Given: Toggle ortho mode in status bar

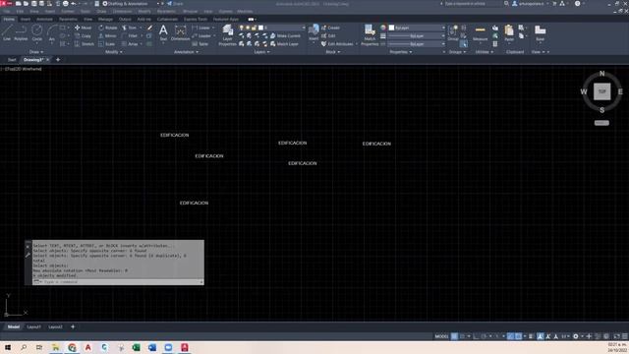Looking at the screenshot, I should pyautogui.click(x=476, y=336).
